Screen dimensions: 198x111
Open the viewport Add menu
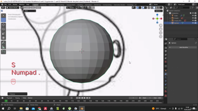33,8
